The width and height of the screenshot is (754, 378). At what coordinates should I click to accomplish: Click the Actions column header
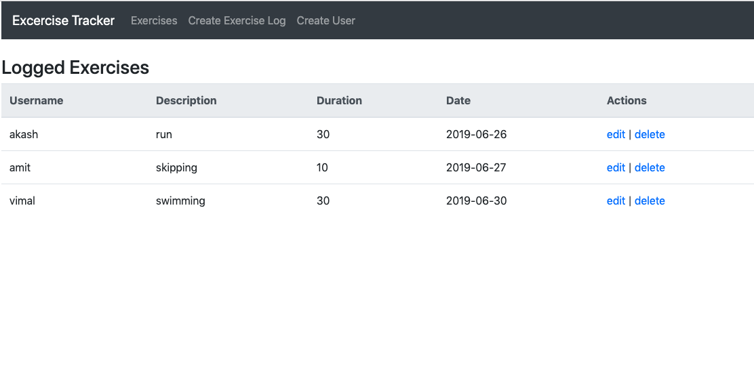627,100
